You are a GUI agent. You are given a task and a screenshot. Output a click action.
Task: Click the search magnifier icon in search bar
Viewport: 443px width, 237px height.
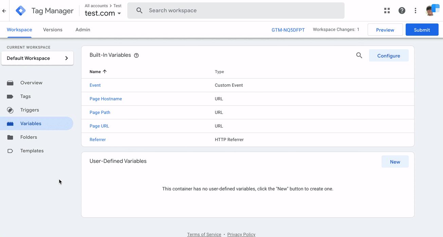pyautogui.click(x=139, y=11)
